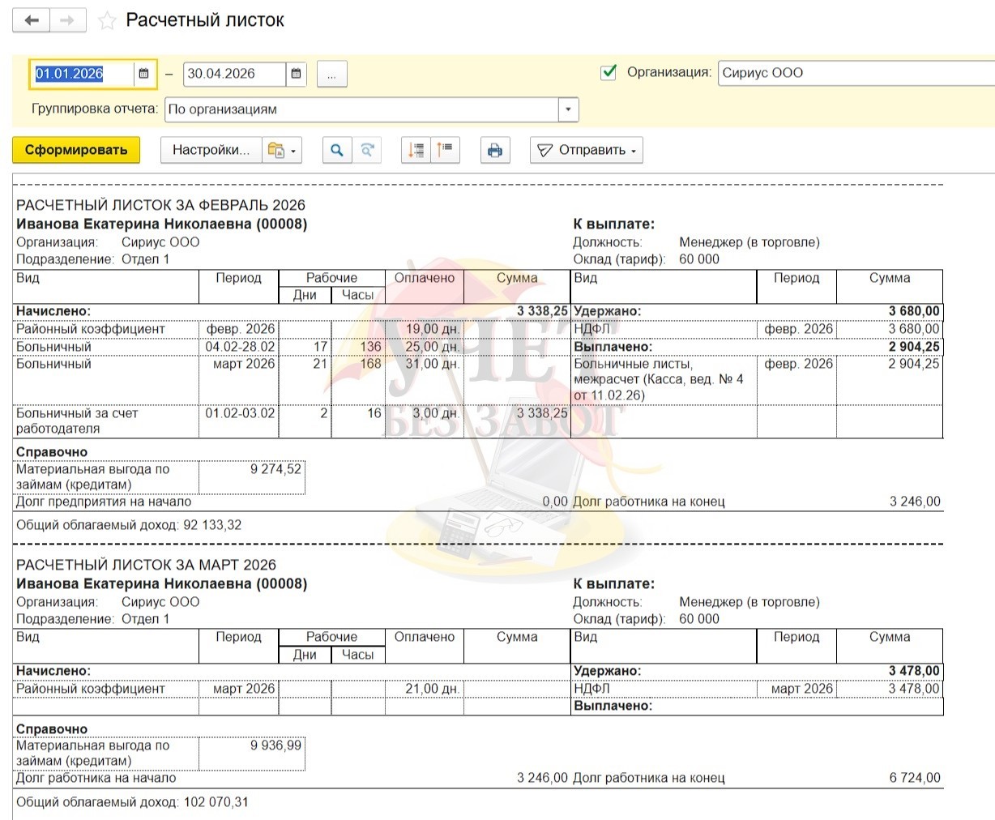Click the period selection ellipsis button
995x820 pixels.
click(x=331, y=74)
